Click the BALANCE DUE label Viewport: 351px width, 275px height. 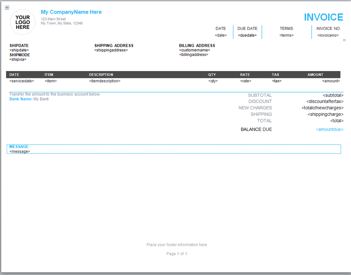click(x=256, y=129)
